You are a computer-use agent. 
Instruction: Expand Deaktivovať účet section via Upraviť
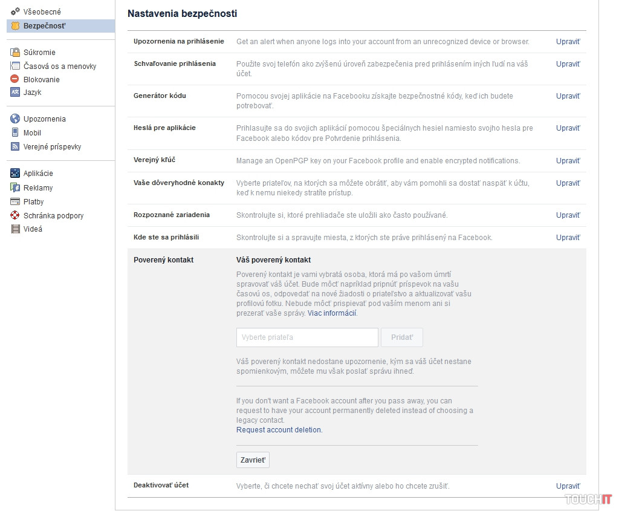coord(568,486)
